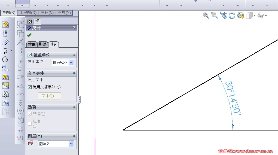Click the align collinear converging arrows icon
This screenshot has height=155, width=278.
[x=20, y=42]
